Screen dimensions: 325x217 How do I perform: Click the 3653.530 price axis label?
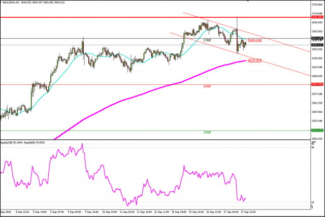[317, 49]
